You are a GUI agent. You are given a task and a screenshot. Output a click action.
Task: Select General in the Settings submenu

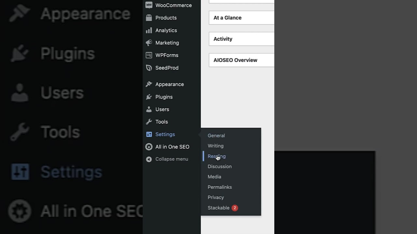click(216, 136)
